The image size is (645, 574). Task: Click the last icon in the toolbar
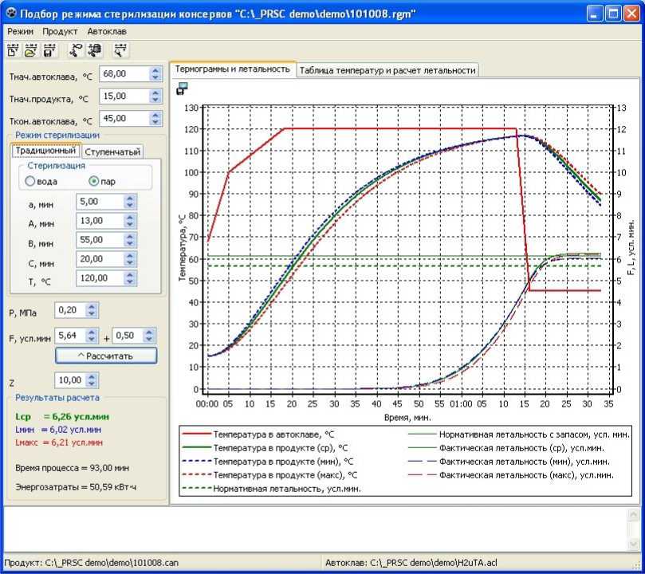pos(120,51)
